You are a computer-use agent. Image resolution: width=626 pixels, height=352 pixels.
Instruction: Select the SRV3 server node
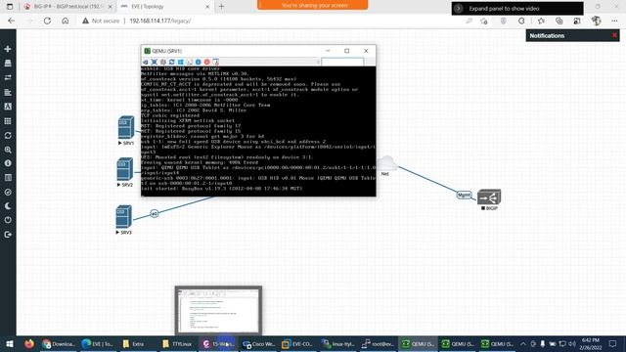pos(123,216)
